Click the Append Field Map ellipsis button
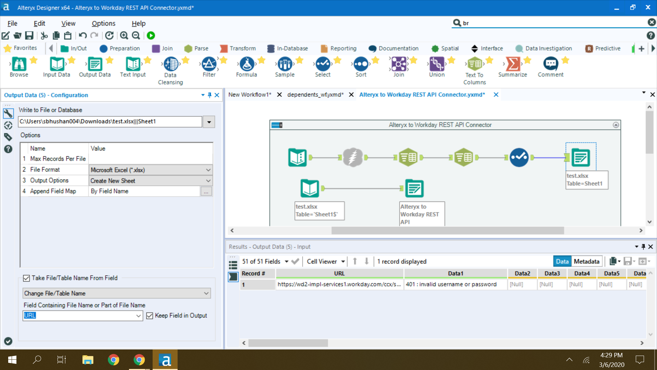Viewport: 657px width, 370px height. point(206,192)
